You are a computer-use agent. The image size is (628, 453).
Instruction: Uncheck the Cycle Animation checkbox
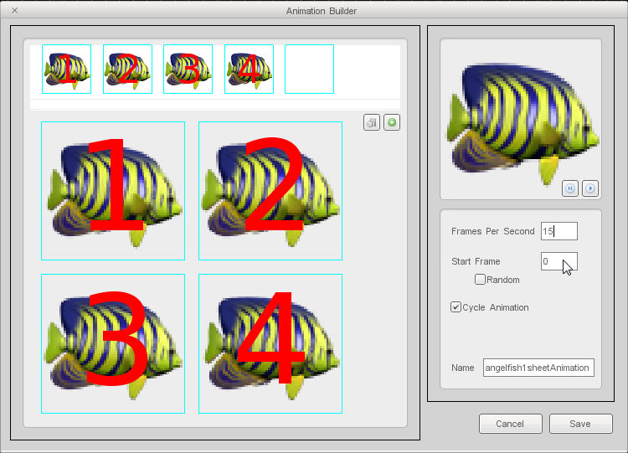(456, 307)
